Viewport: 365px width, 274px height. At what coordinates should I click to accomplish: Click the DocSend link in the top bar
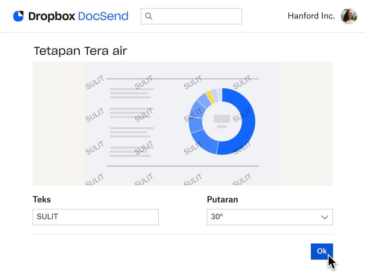(104, 16)
